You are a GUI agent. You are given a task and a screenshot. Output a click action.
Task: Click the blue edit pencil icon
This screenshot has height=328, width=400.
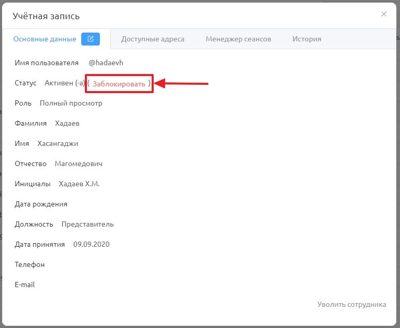pos(91,39)
